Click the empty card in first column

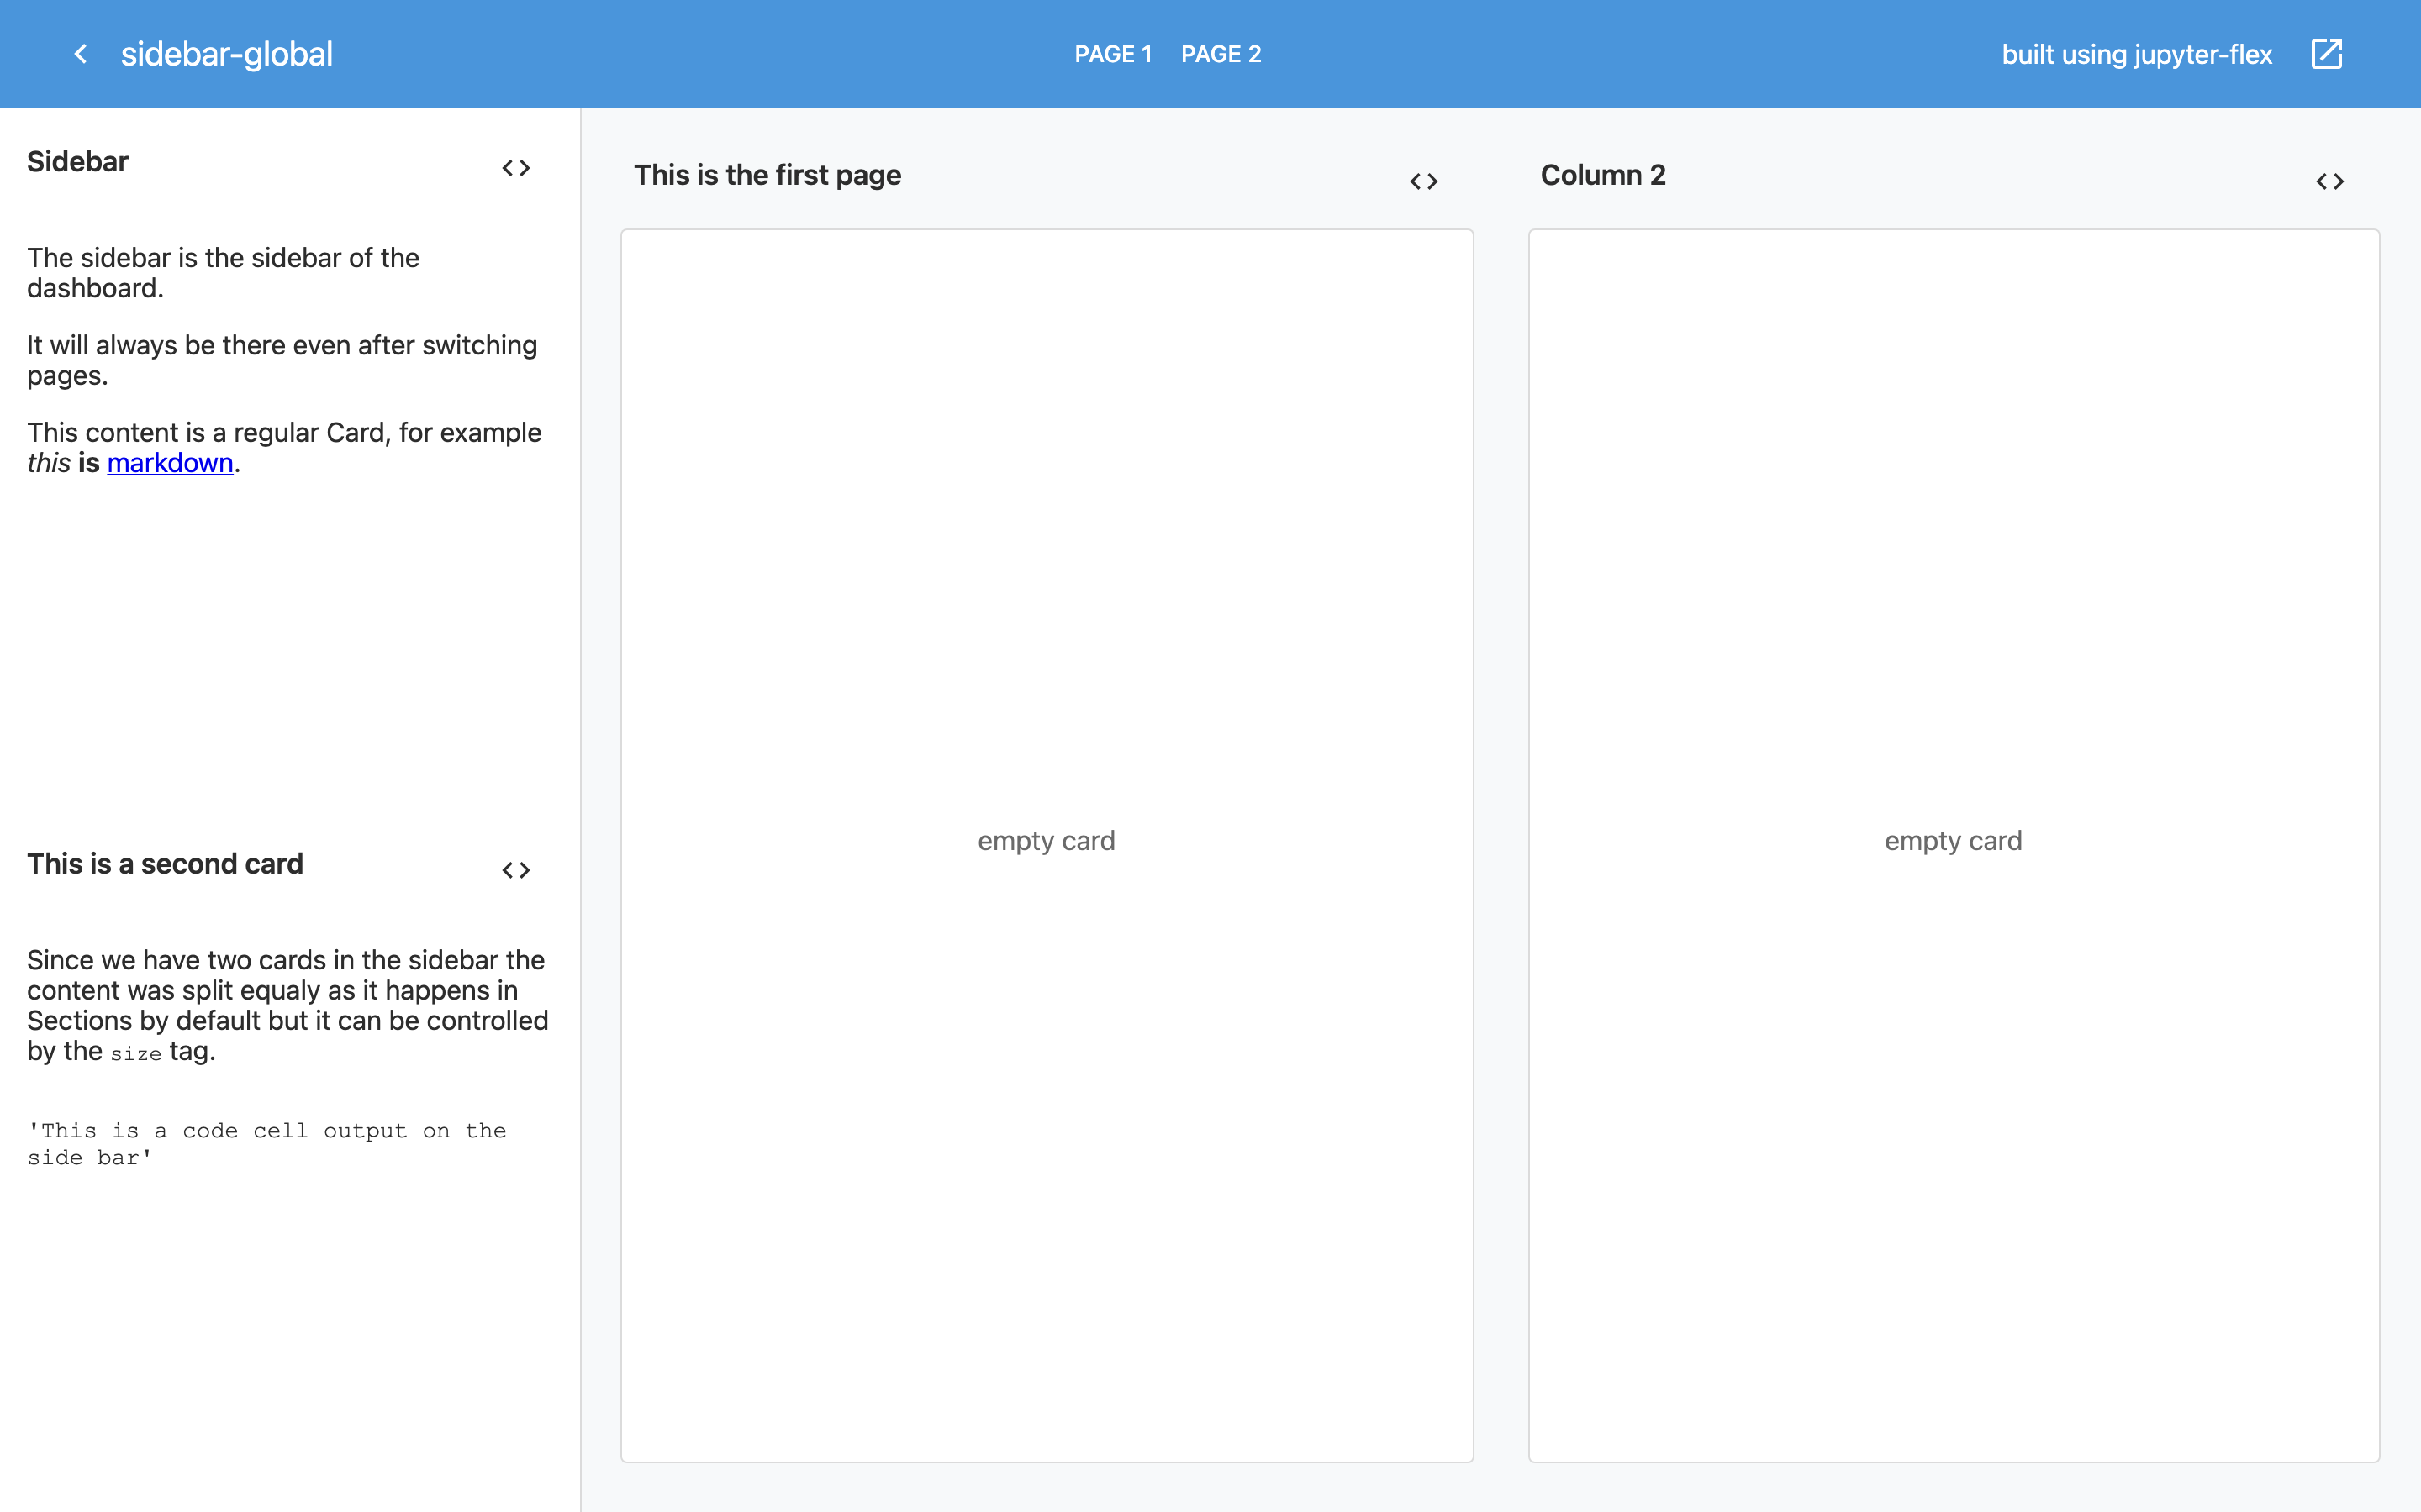[1047, 841]
